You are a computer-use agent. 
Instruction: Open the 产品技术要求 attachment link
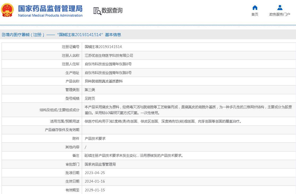pos(95,139)
